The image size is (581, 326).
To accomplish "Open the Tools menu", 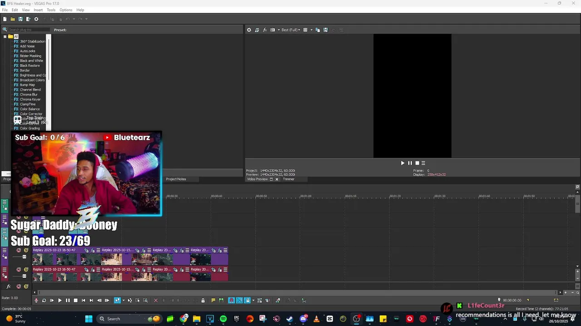I will [51, 10].
